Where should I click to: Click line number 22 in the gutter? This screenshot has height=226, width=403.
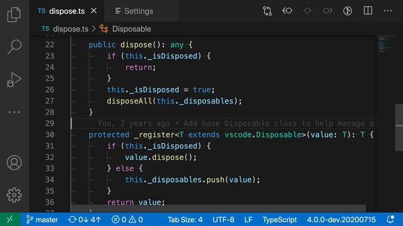50,45
